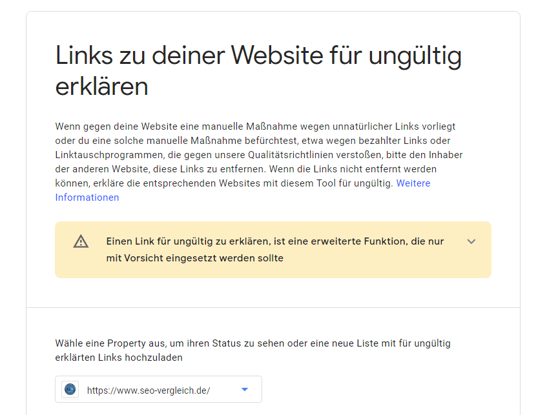The width and height of the screenshot is (547, 415).
Task: Click 'erklärten Links hochzuladen' text line
Action: pyautogui.click(x=119, y=358)
